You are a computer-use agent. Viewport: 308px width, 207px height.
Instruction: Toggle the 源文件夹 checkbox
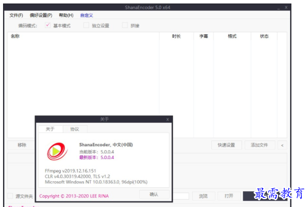tap(10, 196)
